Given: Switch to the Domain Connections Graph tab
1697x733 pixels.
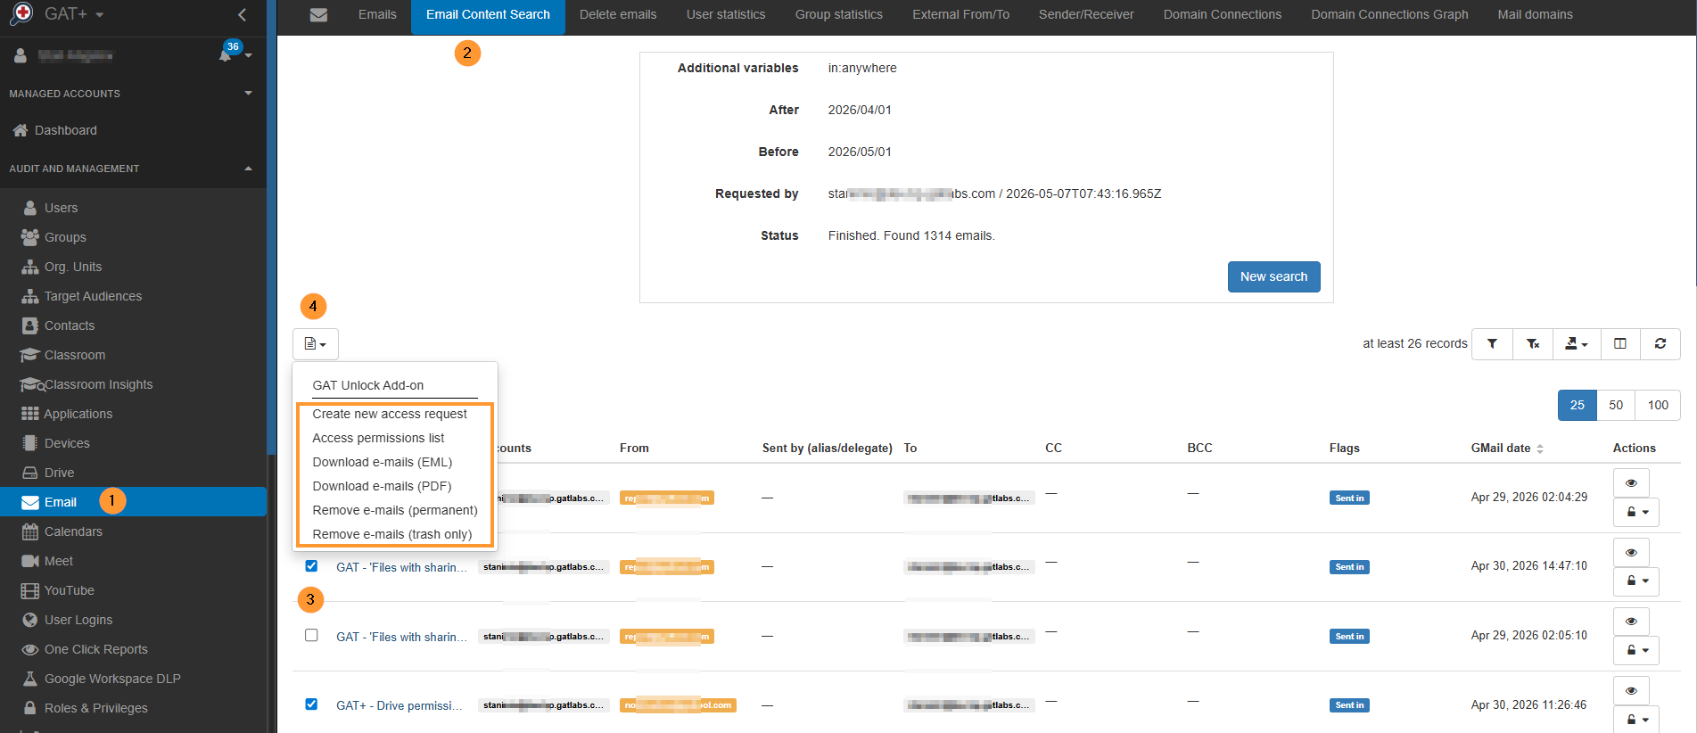Looking at the screenshot, I should click(x=1389, y=15).
